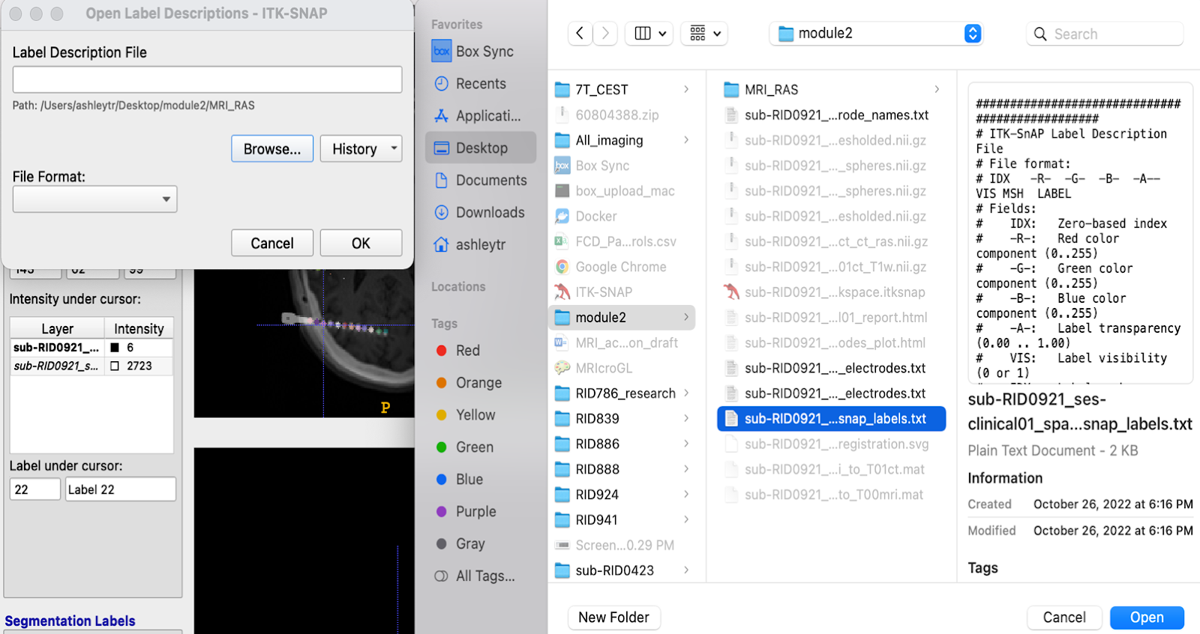Click the Search field in file picker

click(x=1105, y=34)
